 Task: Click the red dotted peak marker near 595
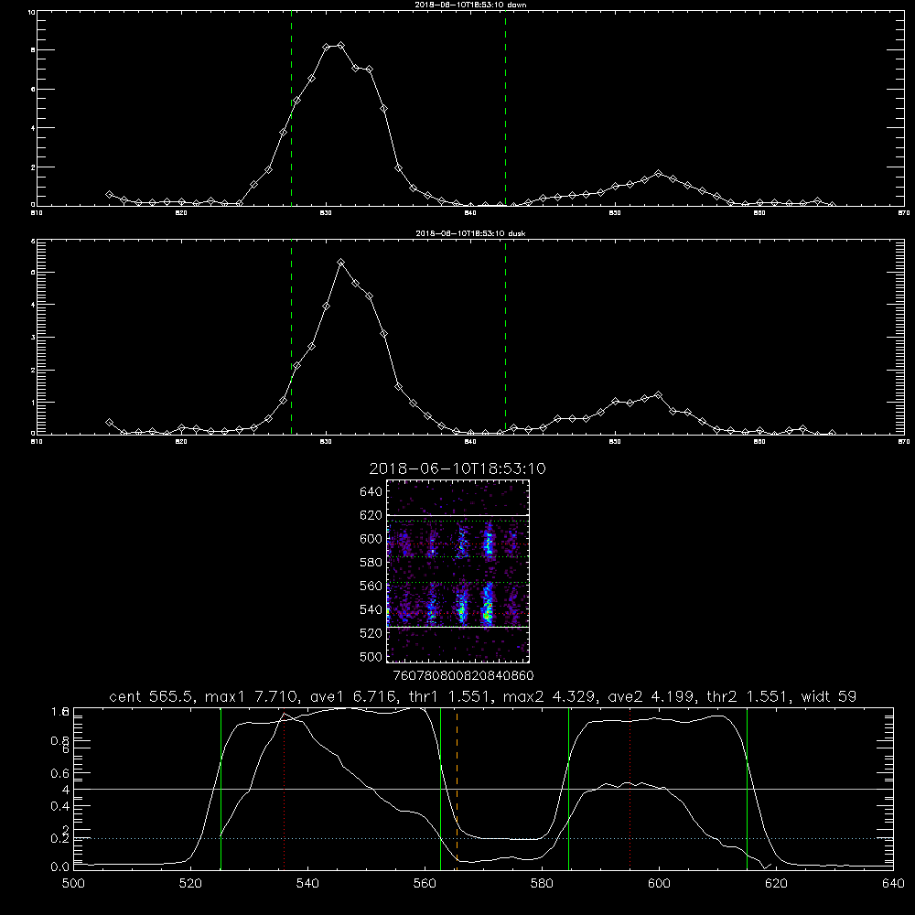(x=630, y=788)
